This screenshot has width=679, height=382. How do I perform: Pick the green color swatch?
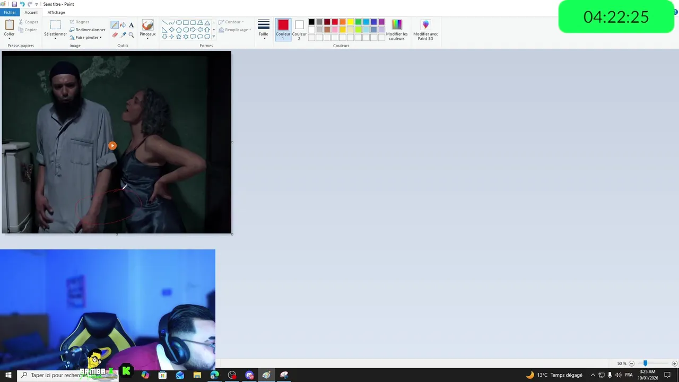coord(358,22)
